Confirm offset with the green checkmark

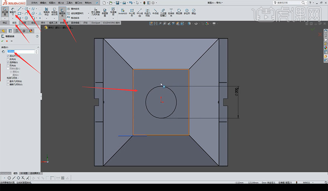pos(3,41)
